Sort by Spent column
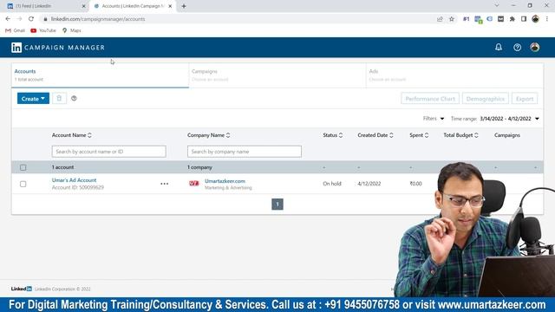This screenshot has width=555, height=312. click(x=419, y=135)
